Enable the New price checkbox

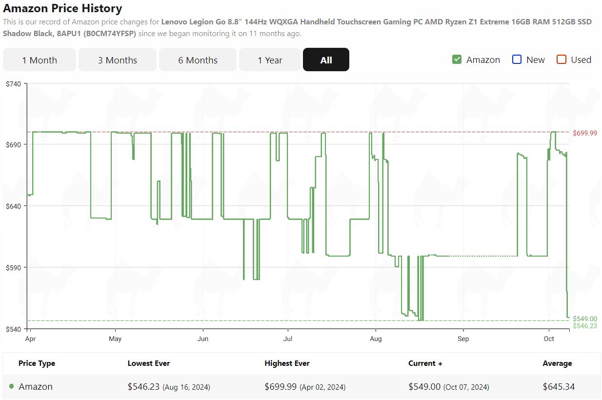pyautogui.click(x=517, y=60)
